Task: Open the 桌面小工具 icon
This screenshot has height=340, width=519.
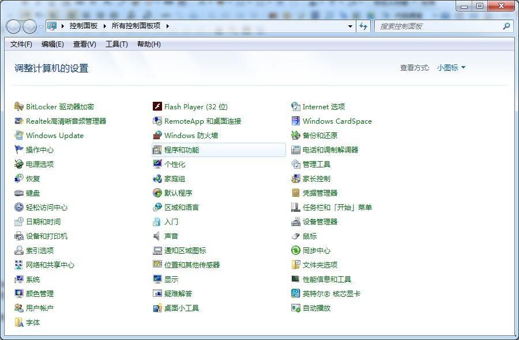Action: [x=157, y=308]
